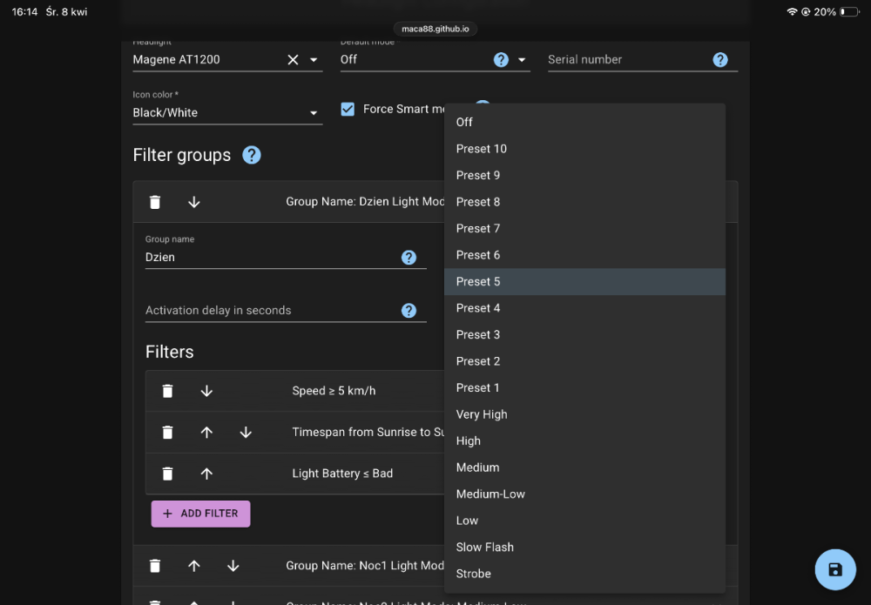Toggle the Force Smart mode checkbox
This screenshot has width=871, height=605.
[348, 109]
